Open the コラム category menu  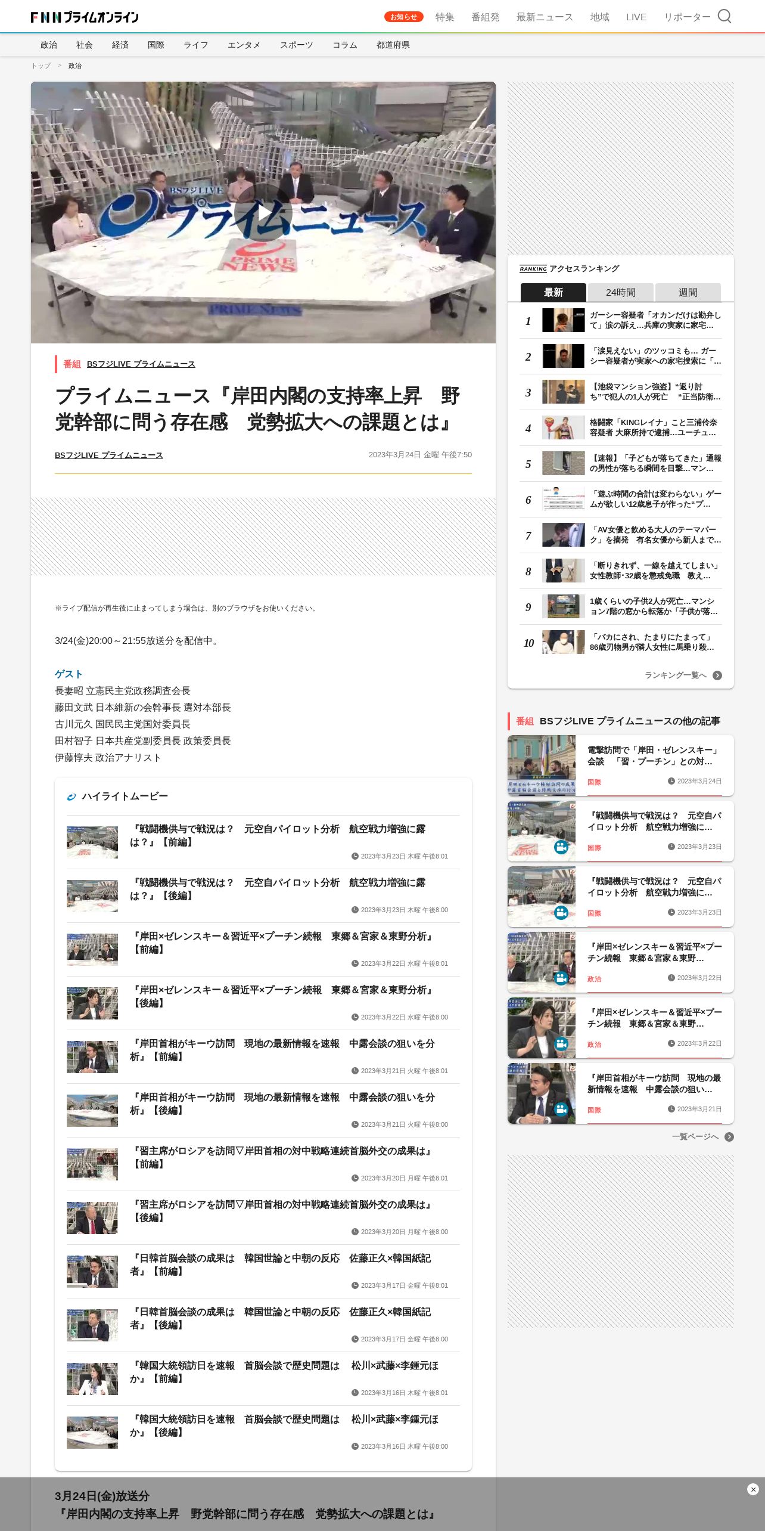coord(345,45)
